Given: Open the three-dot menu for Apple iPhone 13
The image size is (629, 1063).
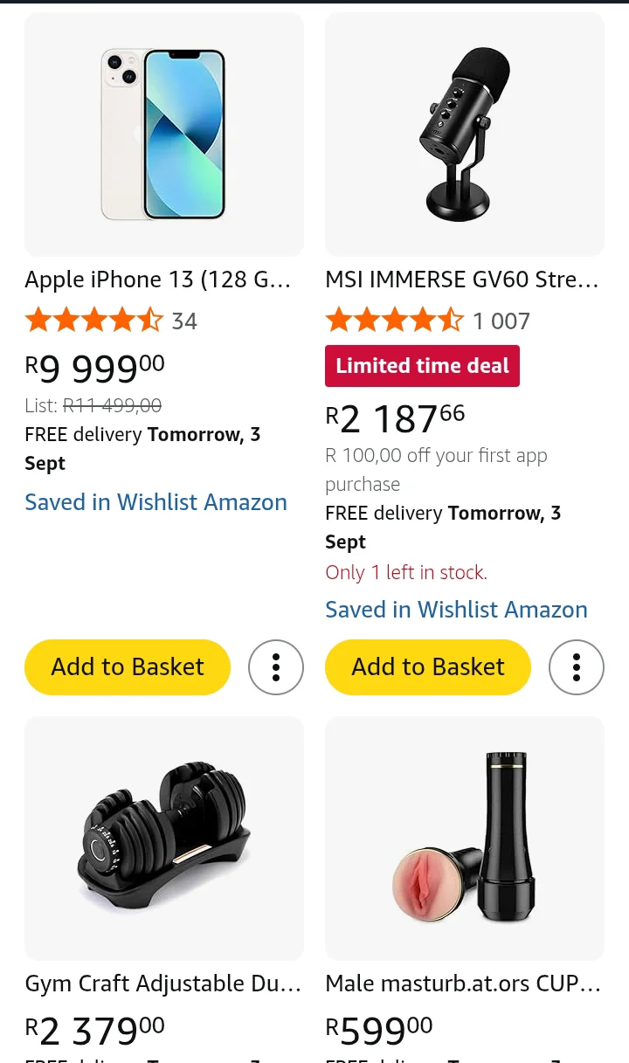Looking at the screenshot, I should [x=276, y=667].
